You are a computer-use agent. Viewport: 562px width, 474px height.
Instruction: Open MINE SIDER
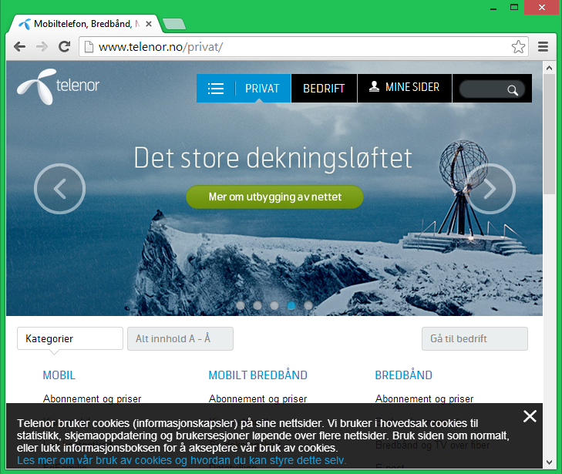tap(405, 87)
